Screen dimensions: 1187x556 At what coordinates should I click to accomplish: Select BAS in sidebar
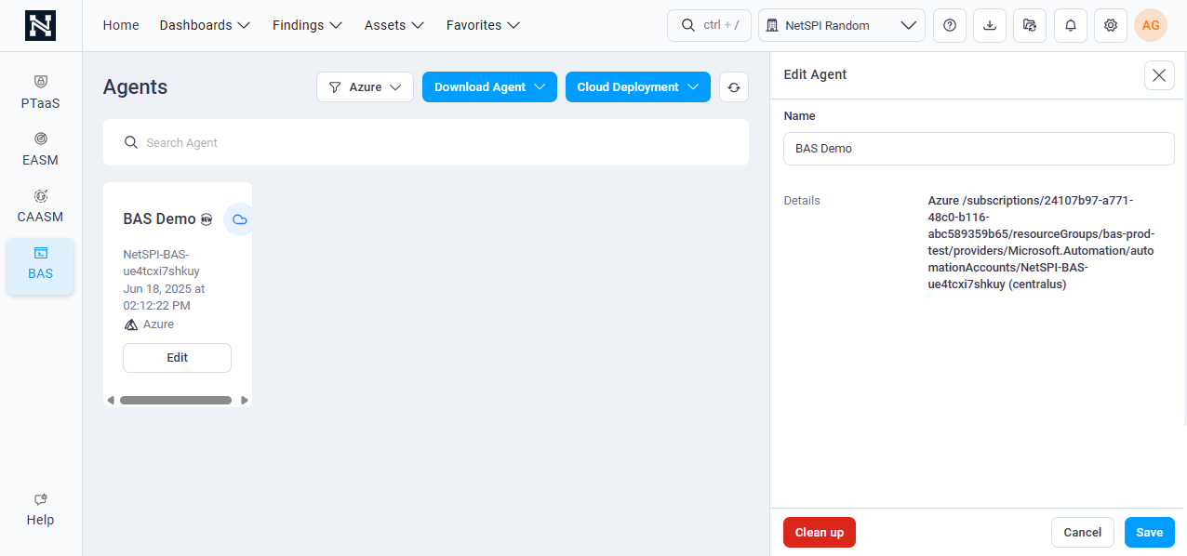tap(41, 264)
